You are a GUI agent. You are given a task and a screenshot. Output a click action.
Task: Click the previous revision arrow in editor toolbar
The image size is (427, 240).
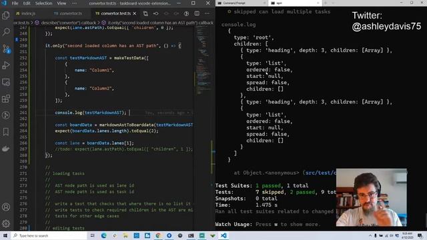coord(166,13)
